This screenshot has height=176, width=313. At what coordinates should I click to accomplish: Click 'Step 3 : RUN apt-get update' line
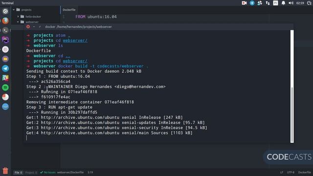tap(59, 107)
